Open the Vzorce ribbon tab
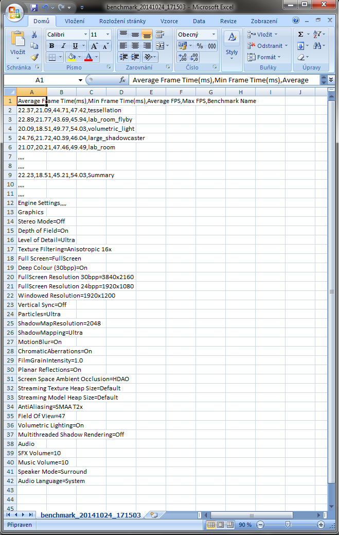The width and height of the screenshot is (339, 535). [169, 21]
